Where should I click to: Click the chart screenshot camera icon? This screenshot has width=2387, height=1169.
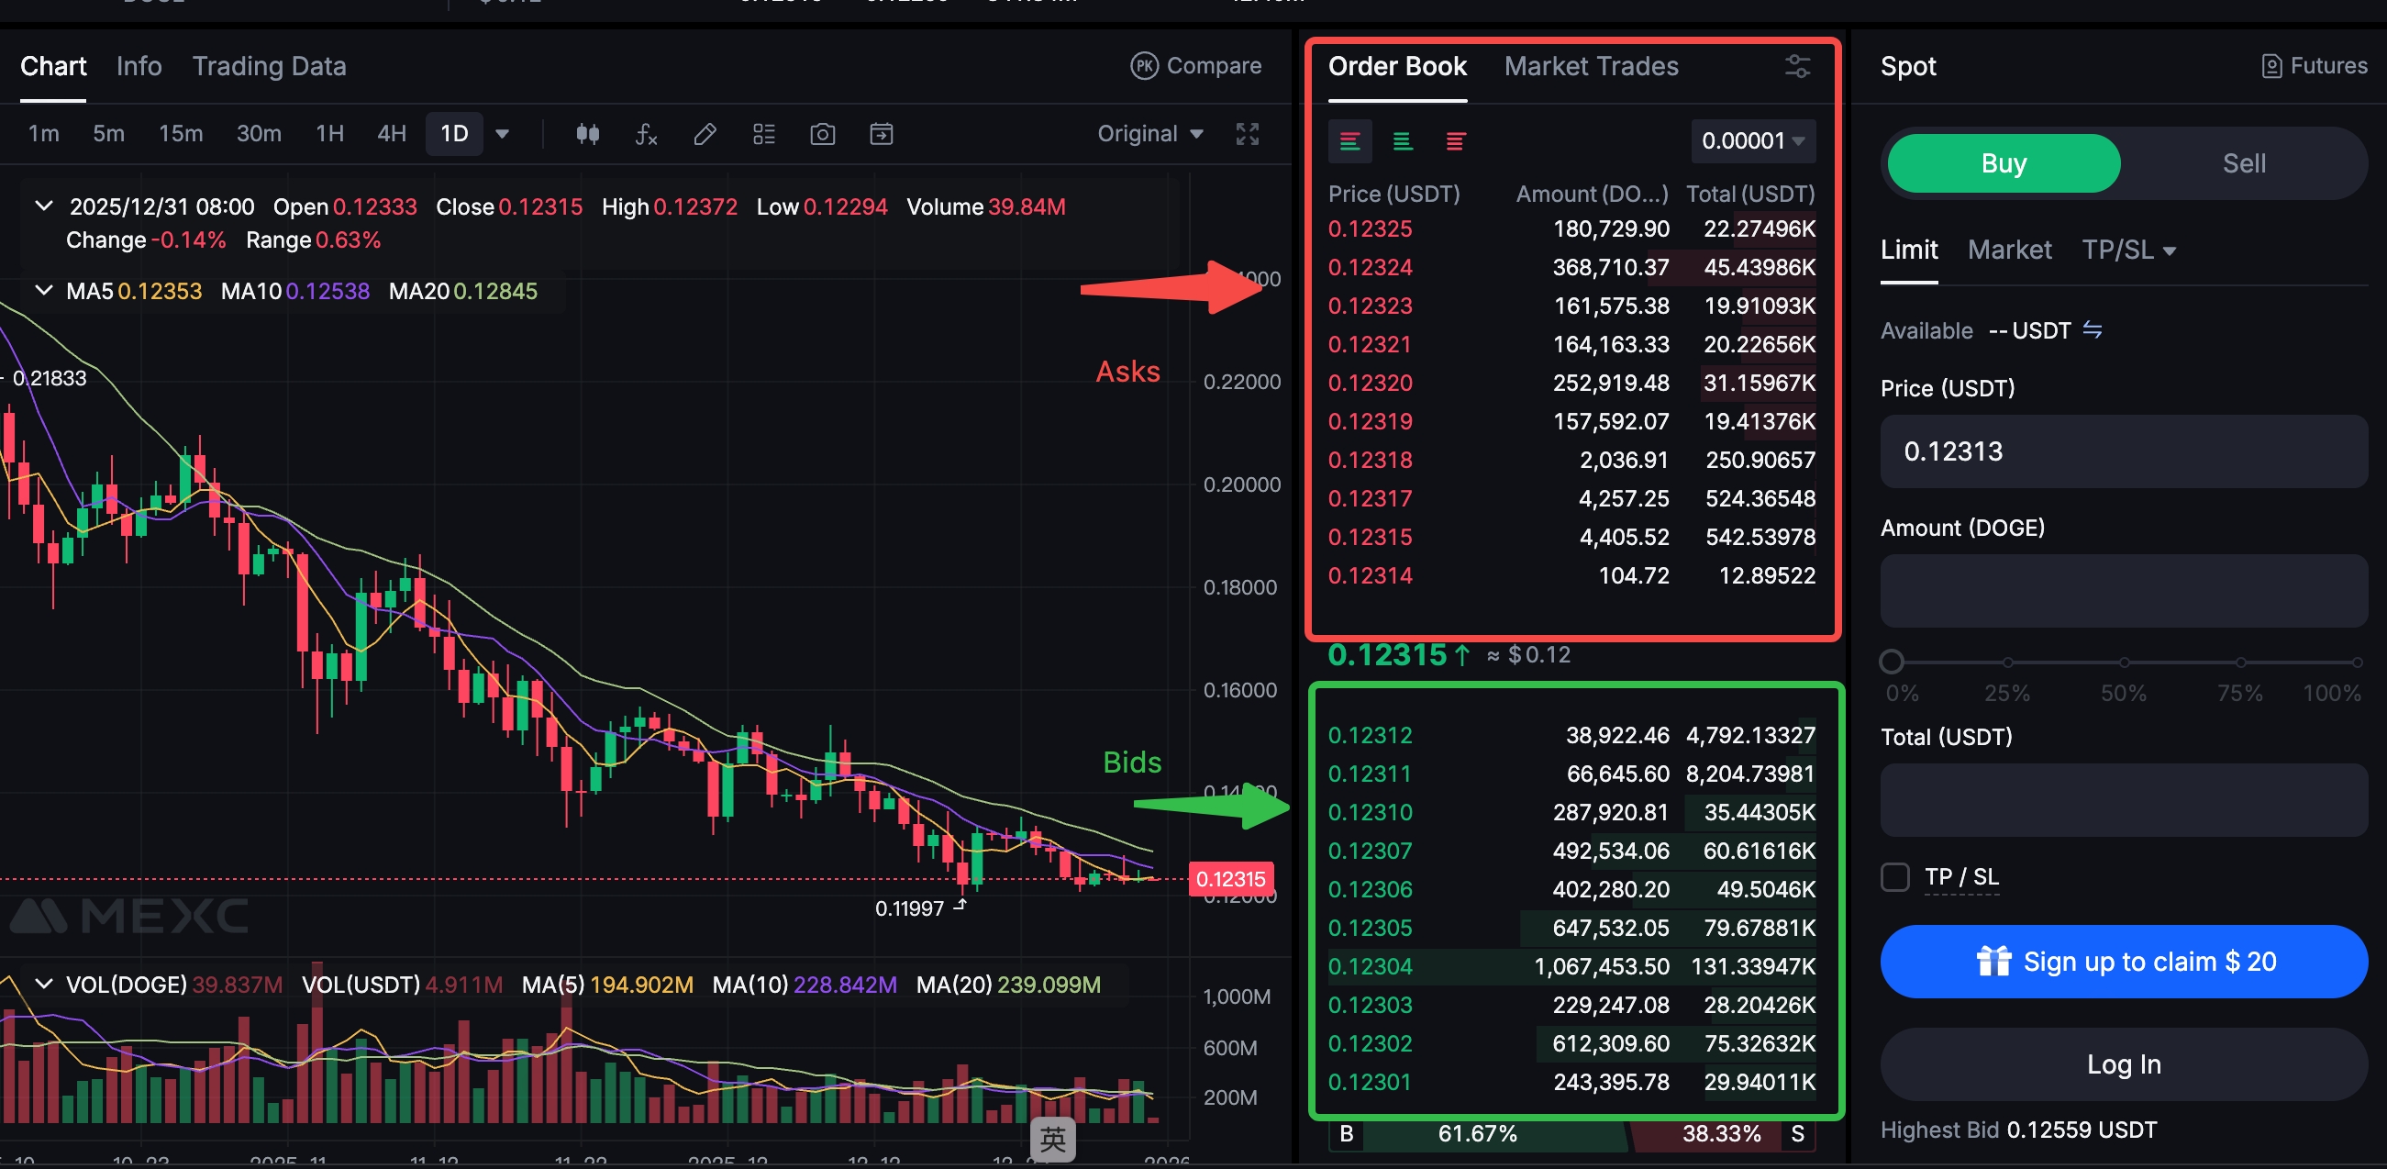click(x=822, y=134)
